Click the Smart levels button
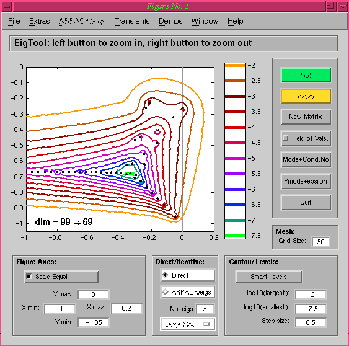 coord(268,277)
